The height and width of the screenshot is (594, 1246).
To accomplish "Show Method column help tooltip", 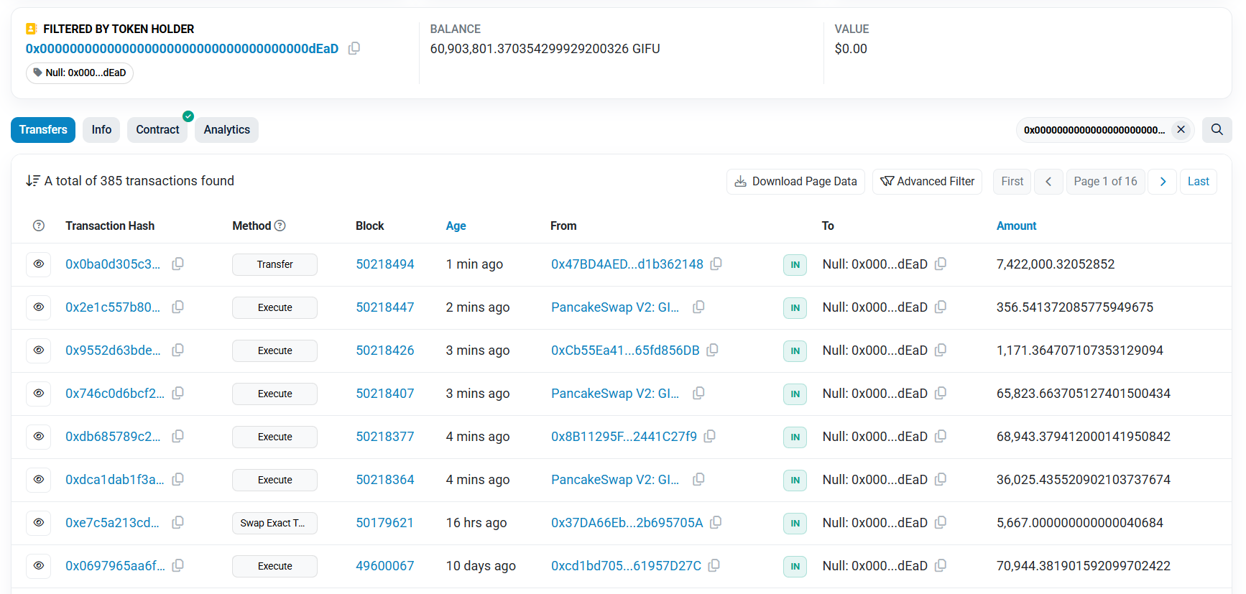I will point(280,226).
